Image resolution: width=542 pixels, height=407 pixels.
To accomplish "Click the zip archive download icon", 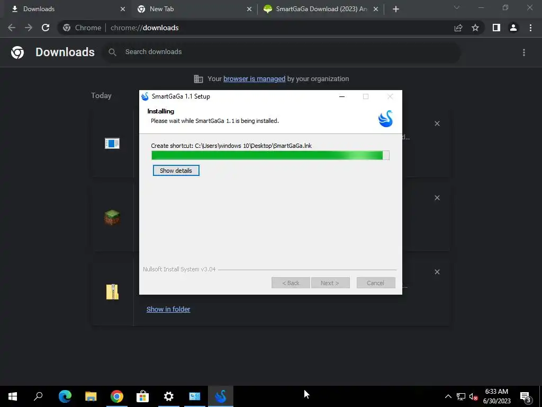I will (112, 292).
